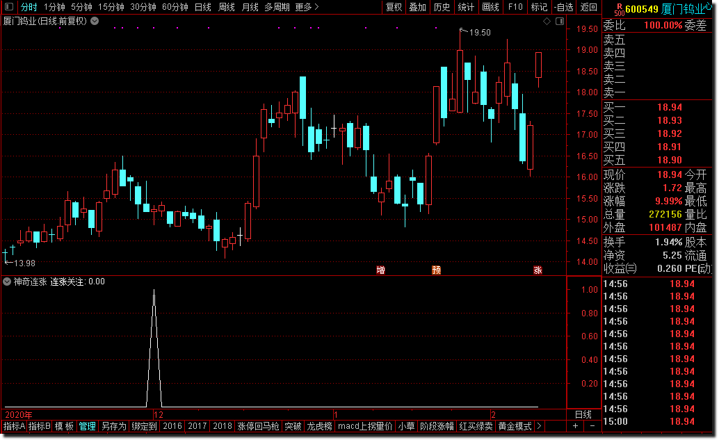Image resolution: width=719 pixels, height=440 pixels.
Task: Click the 15:00 tick row
Action: (x=656, y=421)
